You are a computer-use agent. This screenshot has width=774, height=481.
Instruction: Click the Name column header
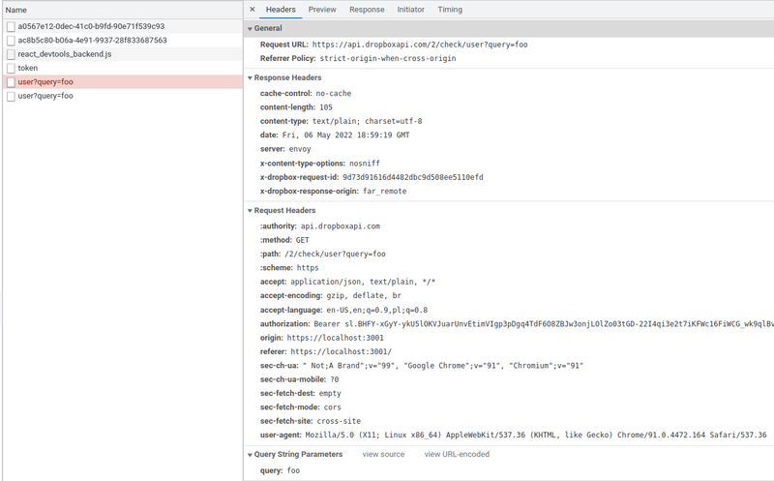click(x=16, y=10)
